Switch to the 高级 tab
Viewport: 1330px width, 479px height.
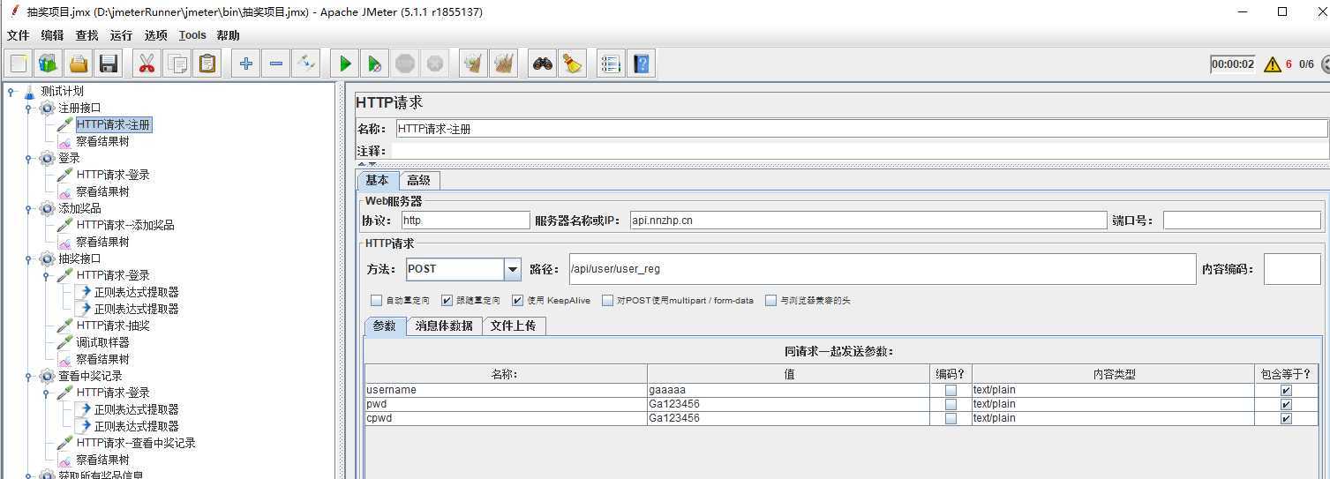pyautogui.click(x=419, y=180)
